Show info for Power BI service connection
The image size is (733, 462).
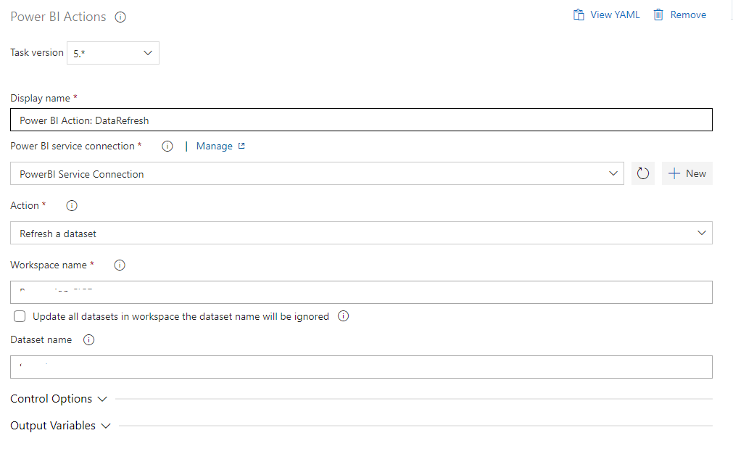click(167, 147)
